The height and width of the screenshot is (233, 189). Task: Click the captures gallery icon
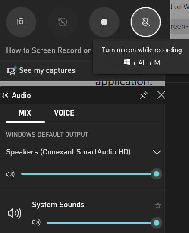[11, 71]
